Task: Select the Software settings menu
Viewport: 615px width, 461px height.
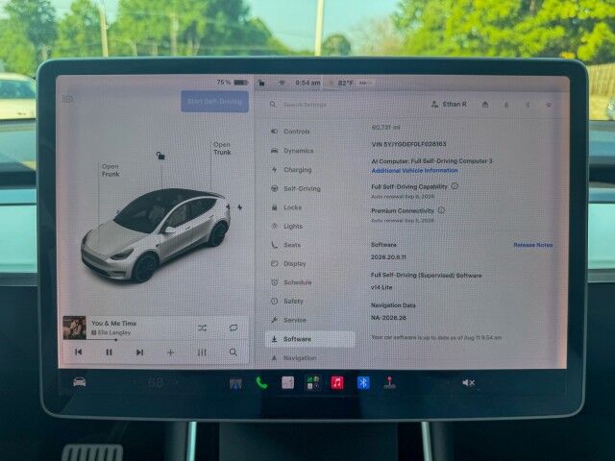Action: [310, 339]
